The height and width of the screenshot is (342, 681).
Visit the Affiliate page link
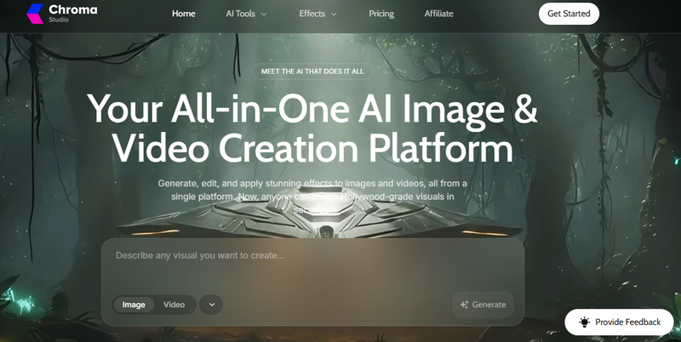(x=439, y=14)
